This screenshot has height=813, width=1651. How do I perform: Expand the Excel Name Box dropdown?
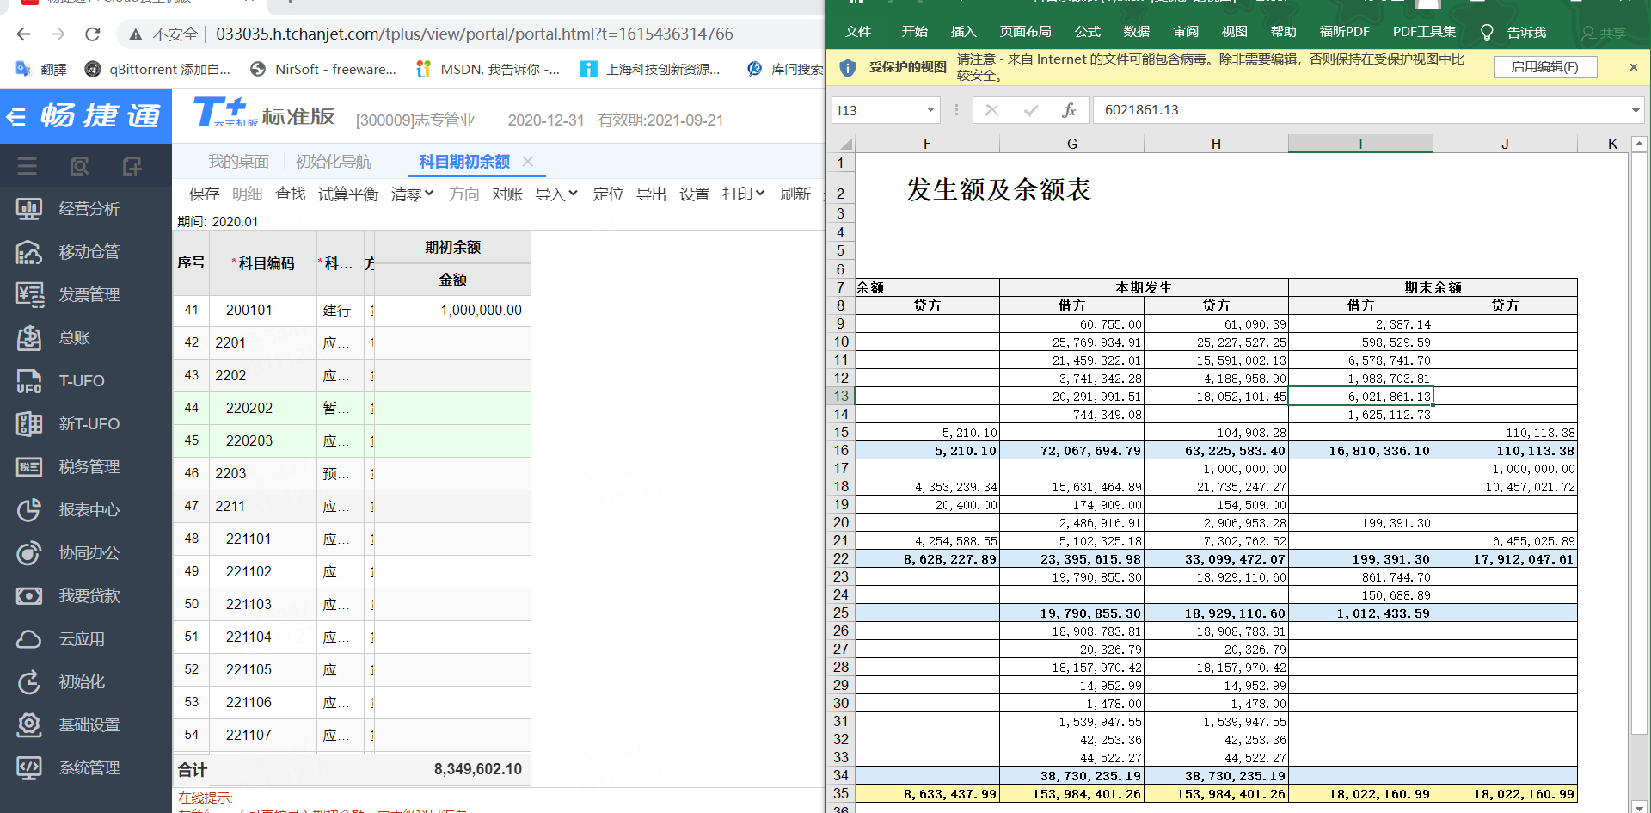[x=930, y=110]
